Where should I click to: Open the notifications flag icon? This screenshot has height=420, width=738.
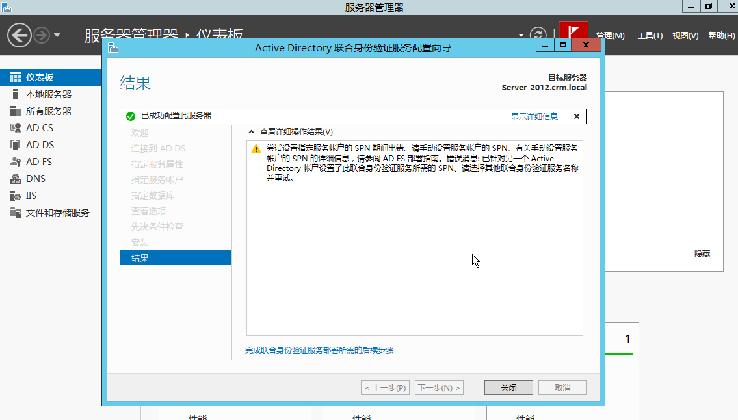tap(573, 31)
